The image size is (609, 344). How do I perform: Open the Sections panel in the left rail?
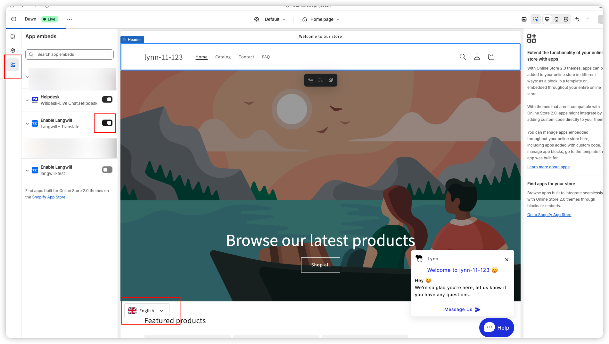13,37
